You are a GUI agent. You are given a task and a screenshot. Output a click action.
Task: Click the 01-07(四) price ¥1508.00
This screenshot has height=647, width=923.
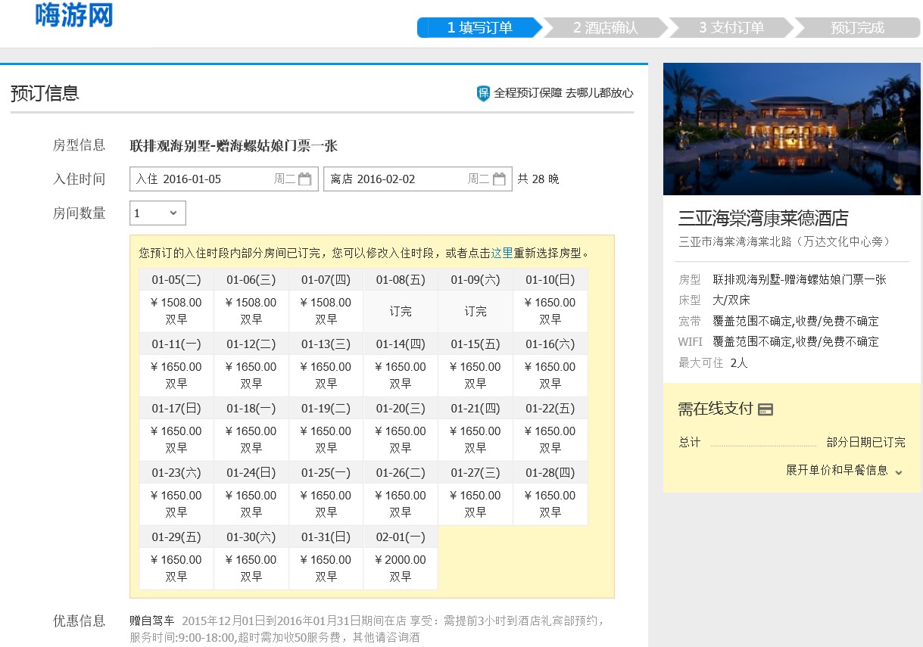click(x=326, y=302)
